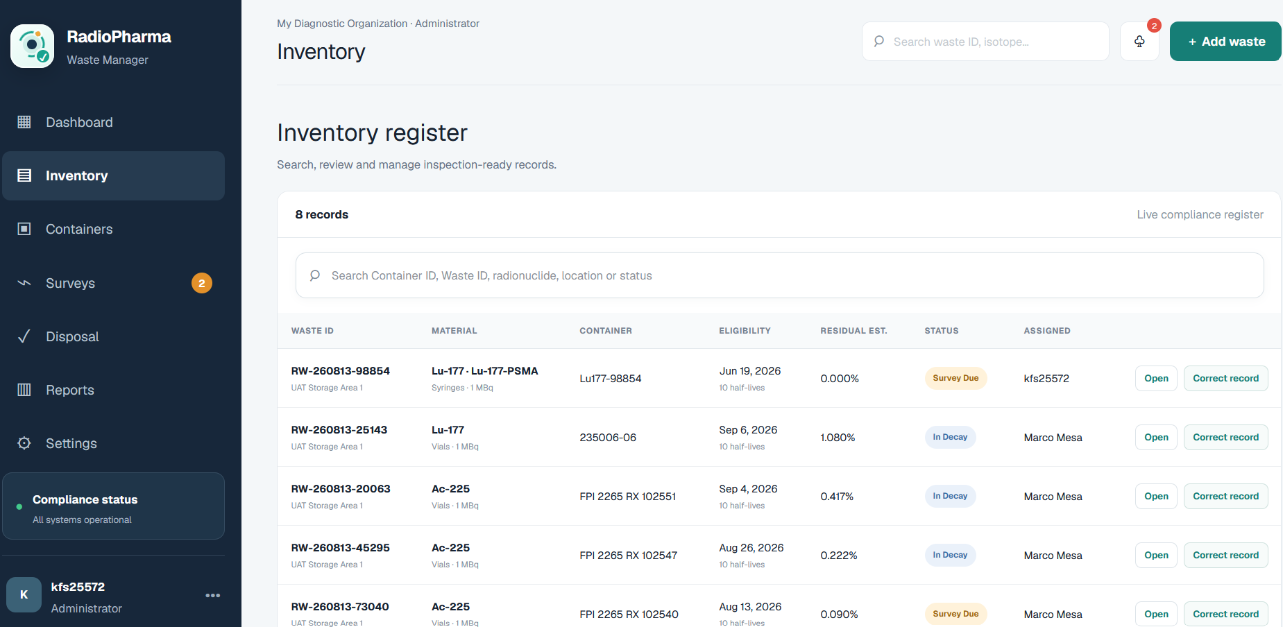The height and width of the screenshot is (627, 1283).
Task: Click the RESIDUAL EST. column header
Action: point(853,331)
